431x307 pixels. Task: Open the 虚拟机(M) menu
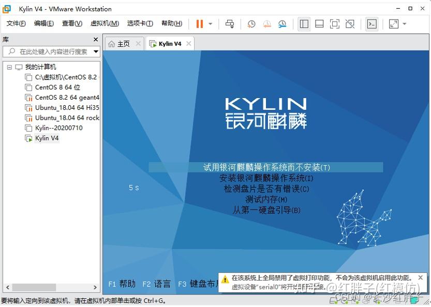tap(105, 24)
